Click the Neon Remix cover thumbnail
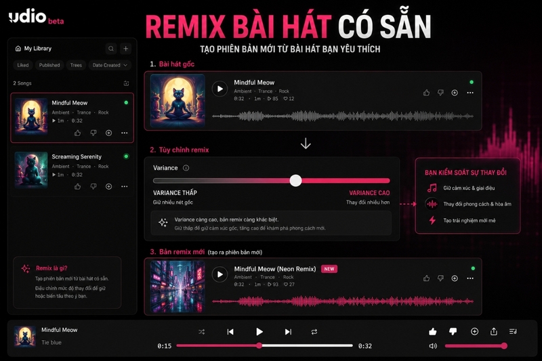The image size is (542, 361). click(x=178, y=286)
